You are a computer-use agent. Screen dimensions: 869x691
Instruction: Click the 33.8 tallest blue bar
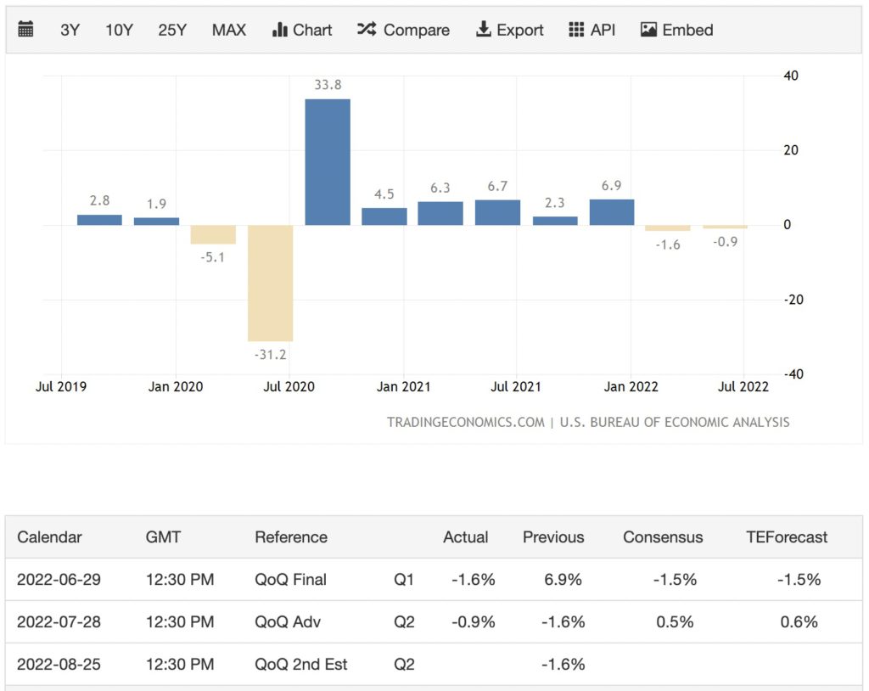(328, 161)
